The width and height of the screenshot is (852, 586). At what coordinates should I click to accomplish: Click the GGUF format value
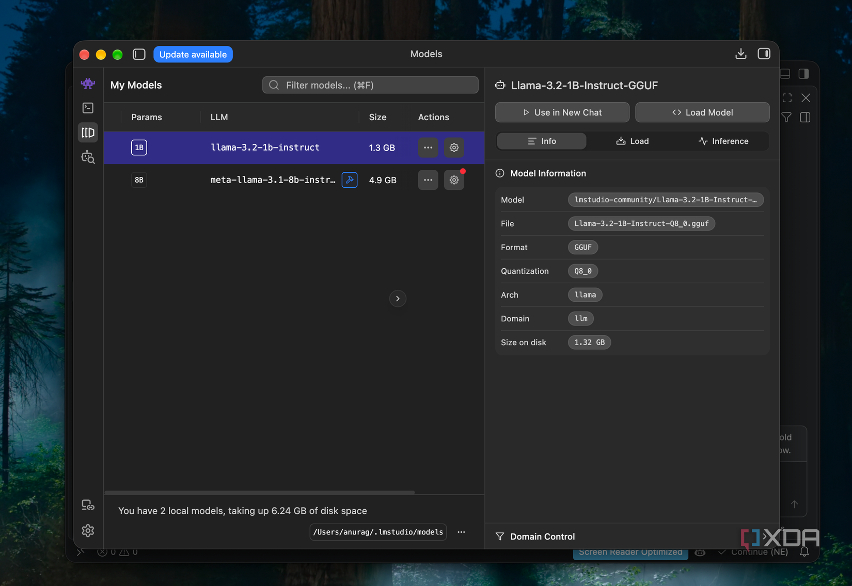click(x=583, y=247)
